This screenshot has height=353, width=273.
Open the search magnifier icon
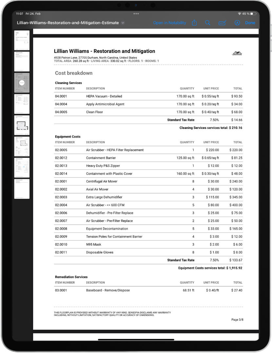(x=208, y=23)
